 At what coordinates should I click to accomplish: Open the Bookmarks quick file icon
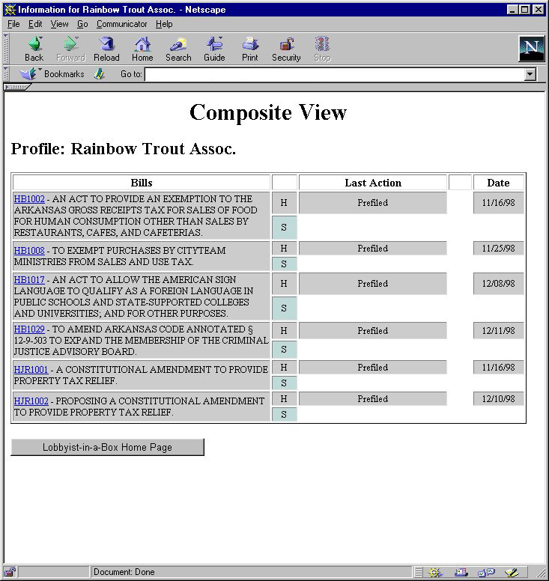click(29, 74)
